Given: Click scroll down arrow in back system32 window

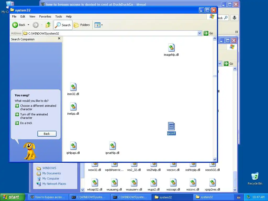Looking at the screenshot, I should click(235, 190).
